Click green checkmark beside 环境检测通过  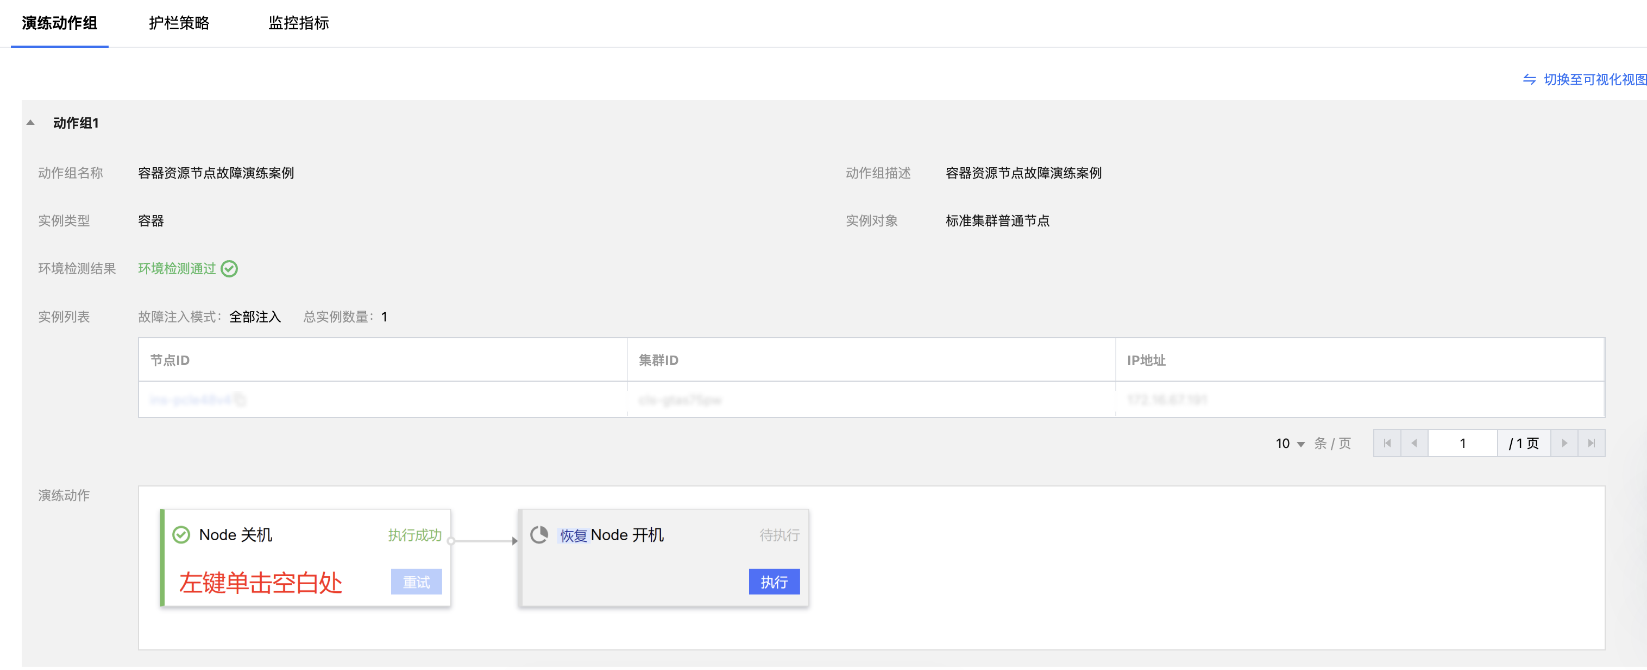click(229, 269)
